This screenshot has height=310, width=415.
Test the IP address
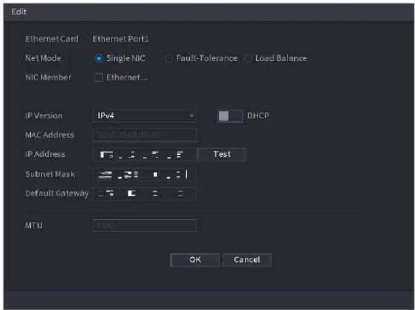(x=222, y=154)
